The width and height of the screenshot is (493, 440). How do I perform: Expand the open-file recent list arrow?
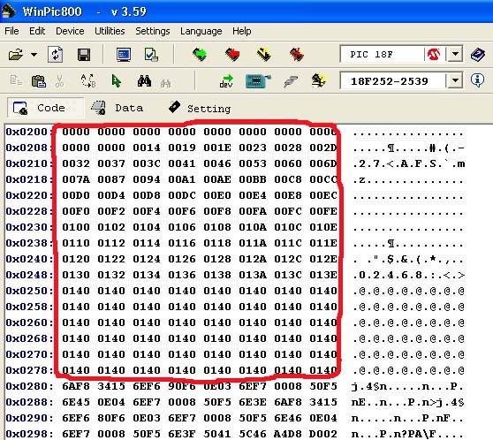pyautogui.click(x=34, y=55)
